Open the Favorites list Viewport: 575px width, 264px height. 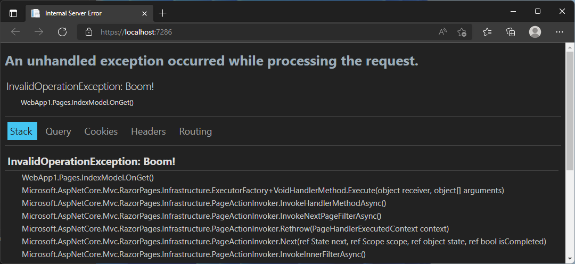(x=487, y=32)
